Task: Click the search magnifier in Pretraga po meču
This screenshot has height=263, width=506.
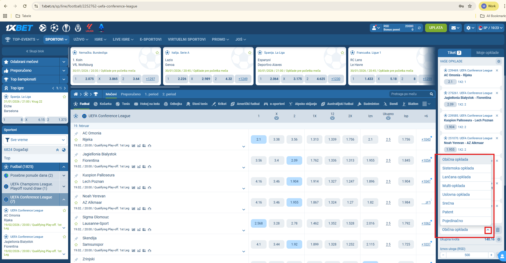Action: (x=431, y=94)
